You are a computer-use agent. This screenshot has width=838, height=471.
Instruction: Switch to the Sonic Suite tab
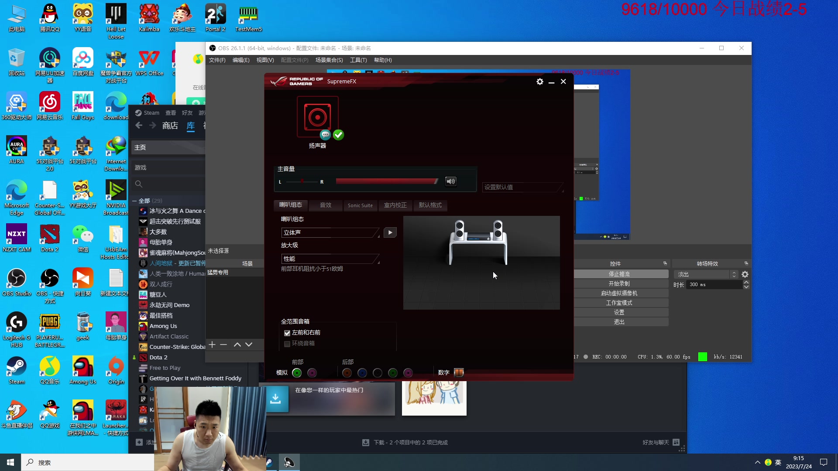coord(360,205)
